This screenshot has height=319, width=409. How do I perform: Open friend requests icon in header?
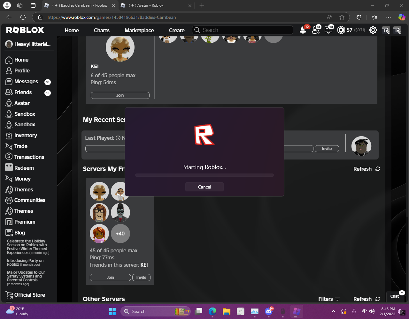click(x=316, y=30)
